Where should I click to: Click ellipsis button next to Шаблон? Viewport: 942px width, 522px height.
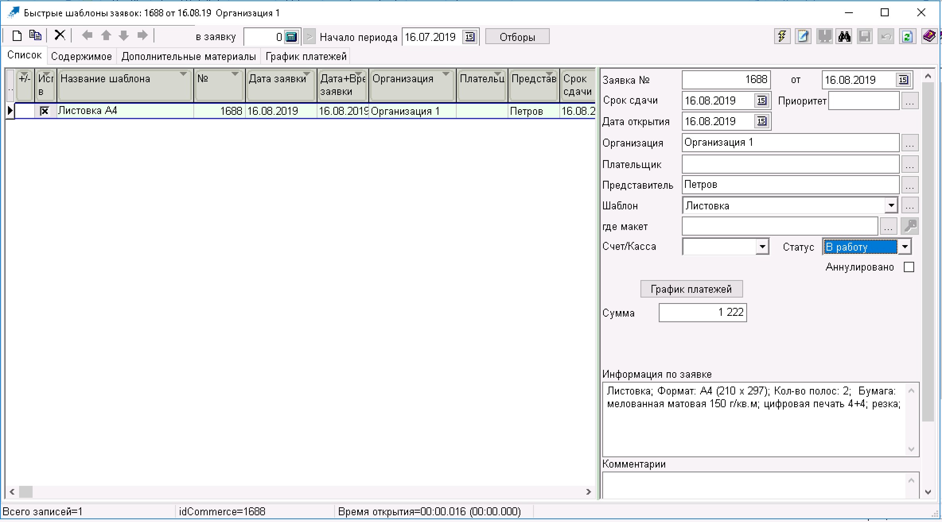click(910, 205)
